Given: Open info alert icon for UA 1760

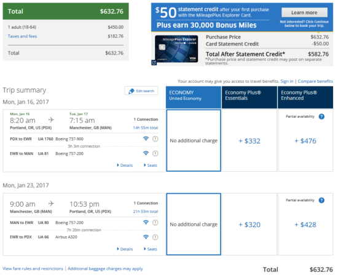Looking at the screenshot, I should click(x=155, y=139).
